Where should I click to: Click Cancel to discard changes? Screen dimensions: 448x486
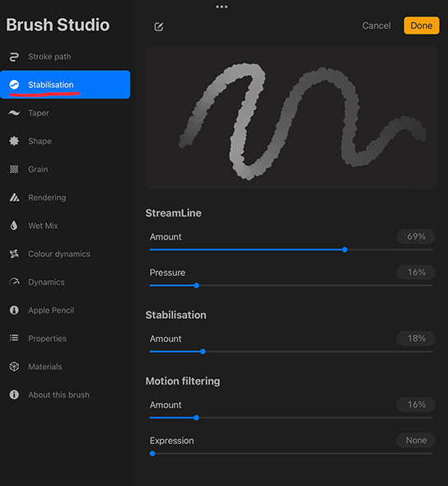376,26
